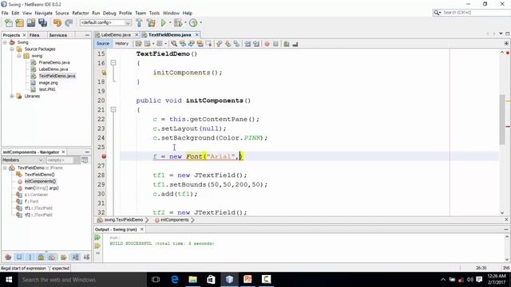Viewport: 511px width, 287px height.
Task: Open the Refactor menu
Action: (81, 13)
